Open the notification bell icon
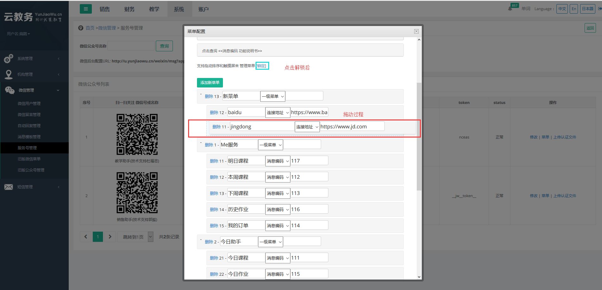The height and width of the screenshot is (290, 602). tap(510, 9)
